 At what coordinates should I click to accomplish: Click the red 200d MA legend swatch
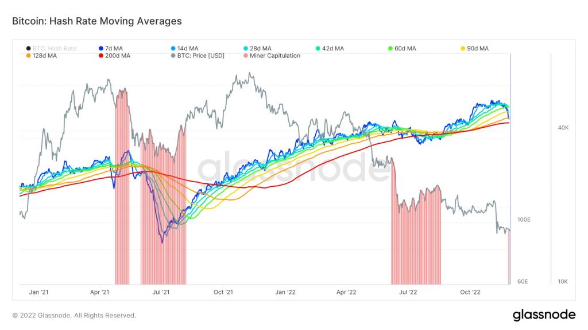click(x=101, y=56)
